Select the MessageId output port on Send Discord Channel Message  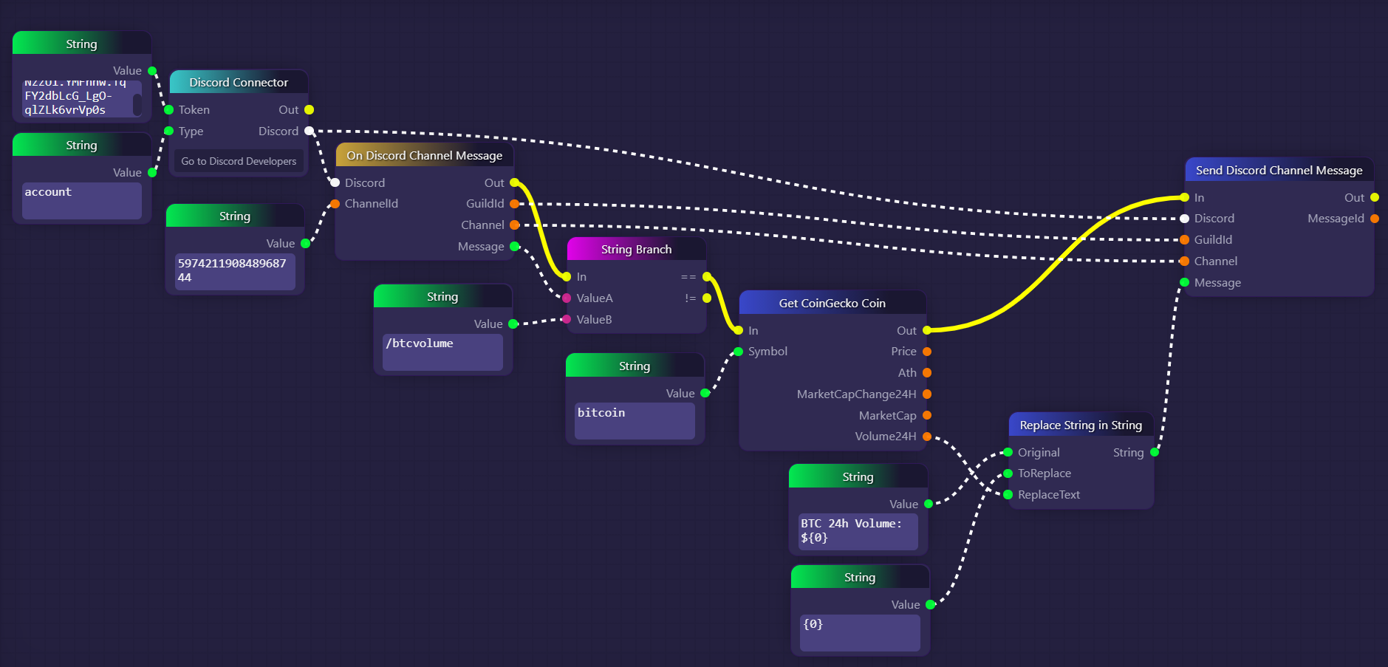pos(1374,219)
